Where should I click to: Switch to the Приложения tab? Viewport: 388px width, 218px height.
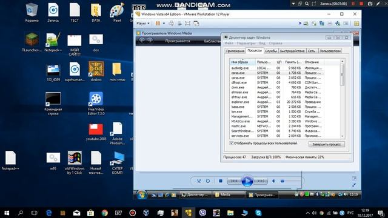coord(235,51)
